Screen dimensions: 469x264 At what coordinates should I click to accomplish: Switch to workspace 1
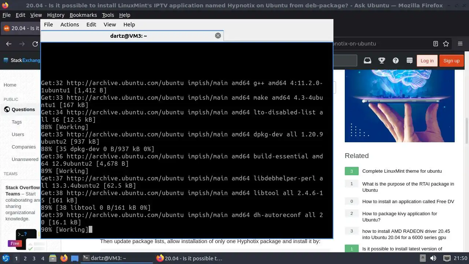(16, 258)
